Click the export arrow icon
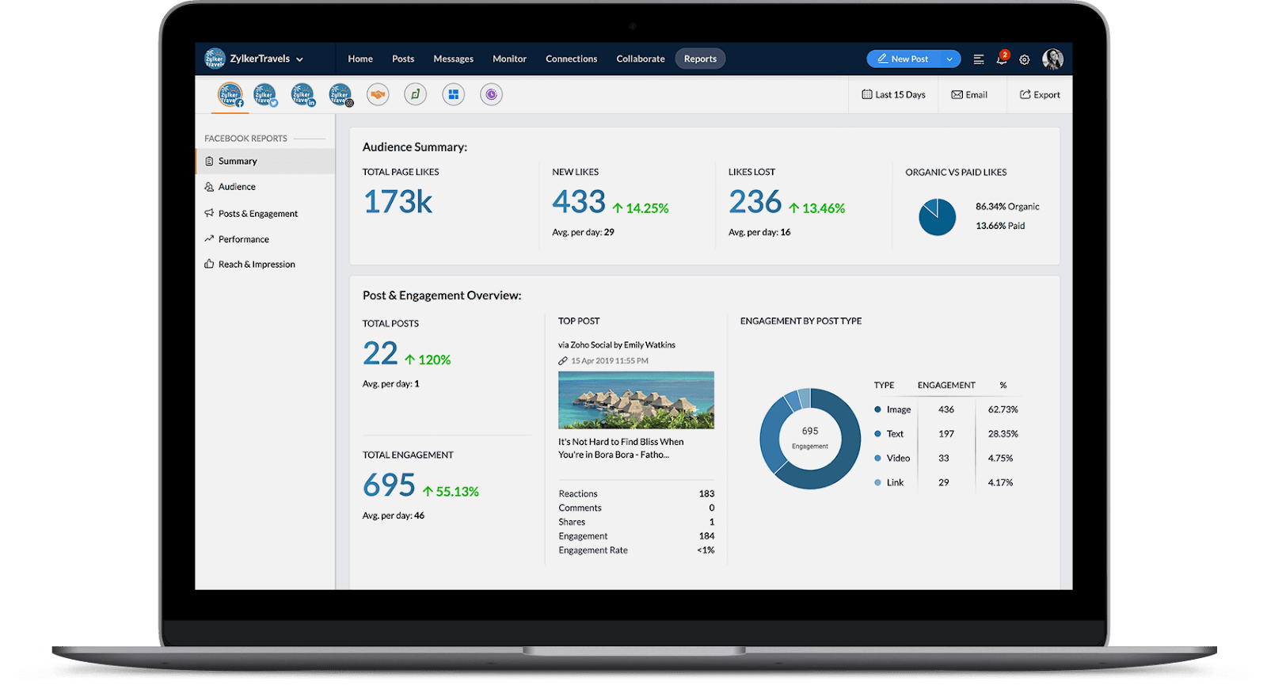The height and width of the screenshot is (685, 1267). click(1025, 94)
